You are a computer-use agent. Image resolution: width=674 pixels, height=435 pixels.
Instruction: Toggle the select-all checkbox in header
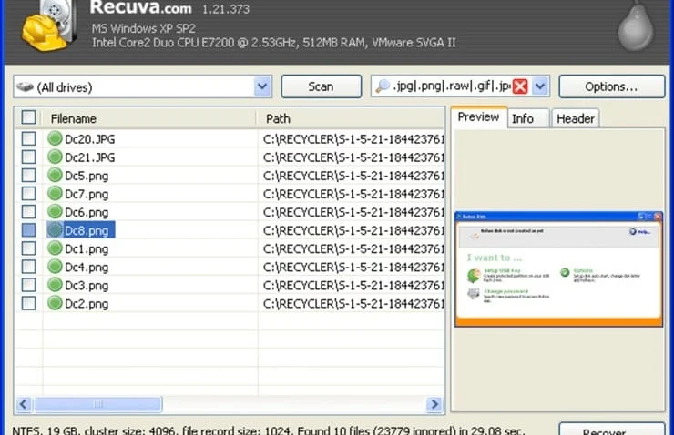[x=28, y=117]
